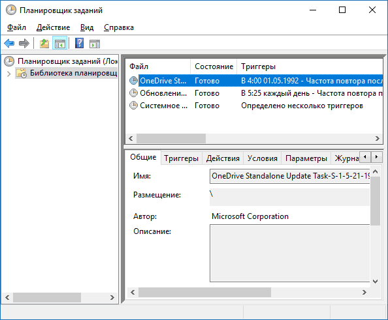Toggle the show/hide action pane icon
Image resolution: width=388 pixels, height=320 pixels.
95,44
